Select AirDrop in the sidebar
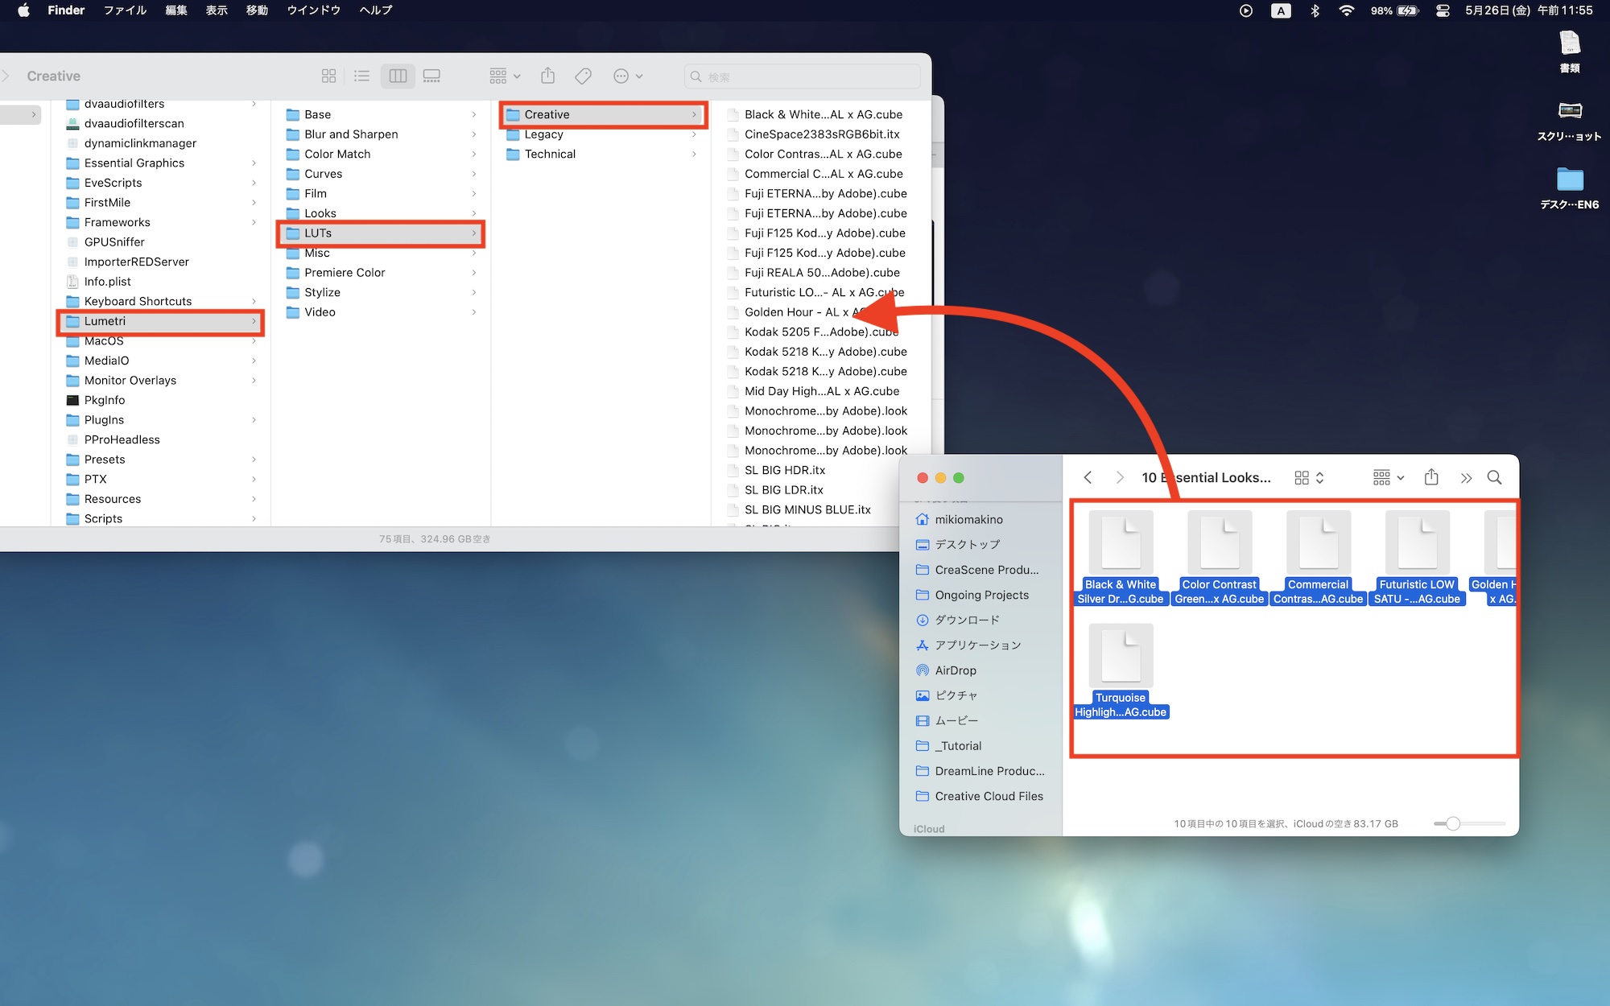This screenshot has width=1610, height=1006. tap(956, 670)
